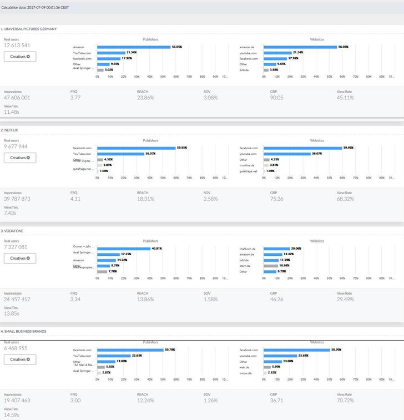Click the '4. SMALL BUSINESS BRANDS' heading
404x420 pixels.
coord(23,332)
